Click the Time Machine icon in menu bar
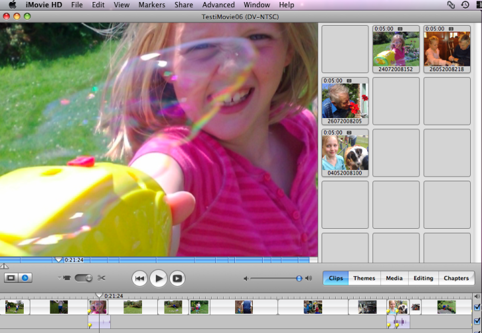This screenshot has width=482, height=333. tap(465, 5)
